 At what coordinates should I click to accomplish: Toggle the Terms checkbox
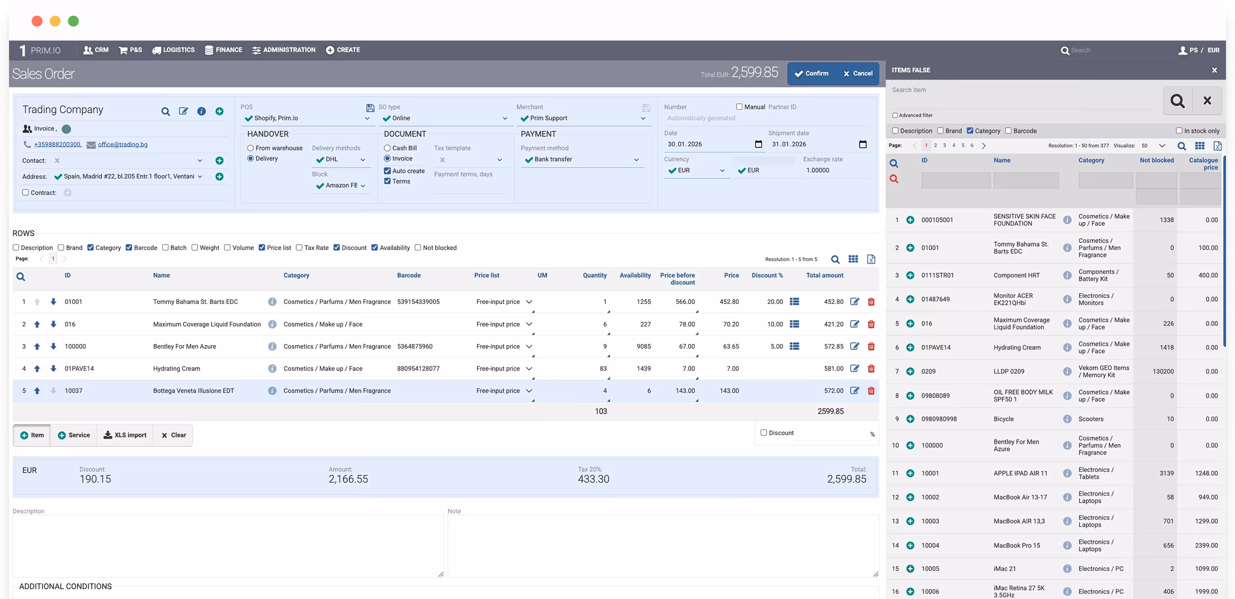[x=387, y=181]
